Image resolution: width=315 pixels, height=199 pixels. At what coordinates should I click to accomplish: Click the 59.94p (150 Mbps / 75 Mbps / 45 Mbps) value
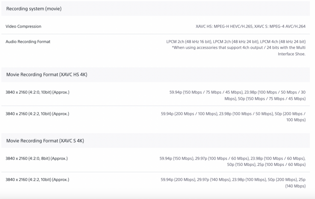[x=206, y=92]
